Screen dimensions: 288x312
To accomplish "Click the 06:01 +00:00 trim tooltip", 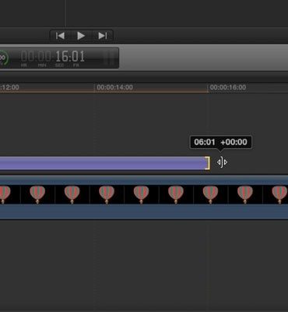I will click(221, 142).
